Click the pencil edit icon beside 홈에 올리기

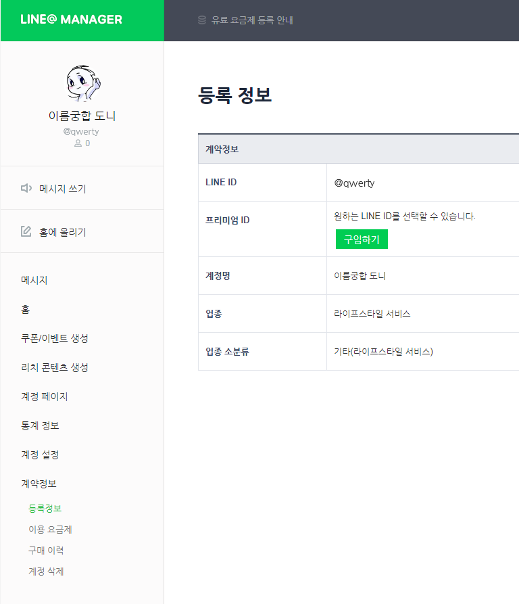point(26,231)
